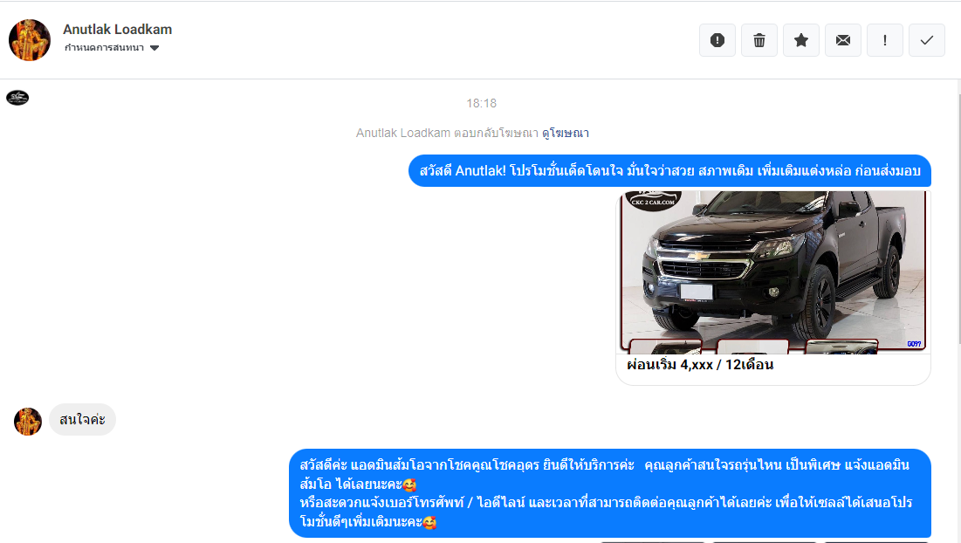Image resolution: width=961 pixels, height=543 pixels.
Task: Click the ผ่อนเริ่ม 4,xxx / 12เดือน caption
Action: coord(700,365)
